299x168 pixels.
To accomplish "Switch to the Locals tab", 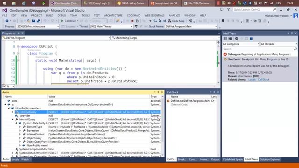I will click(x=15, y=160).
